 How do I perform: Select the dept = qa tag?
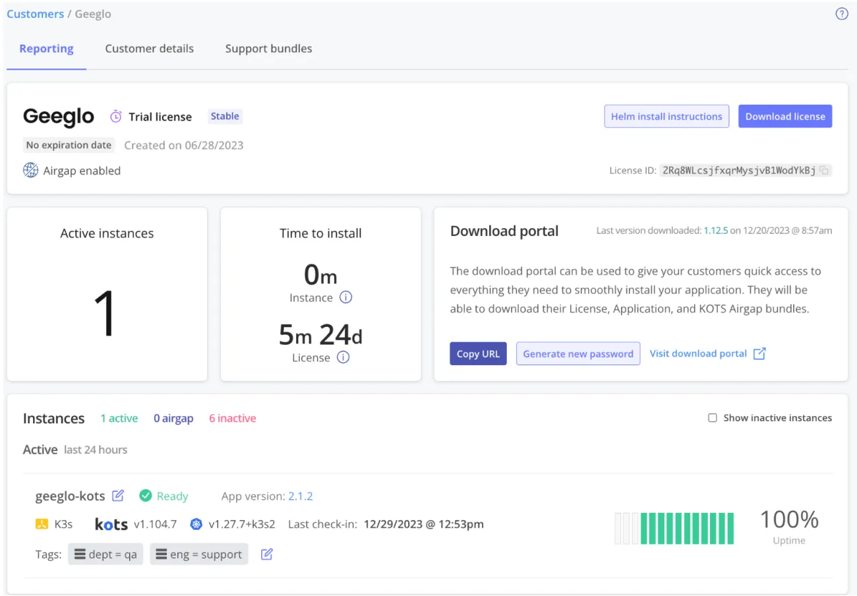click(x=105, y=554)
